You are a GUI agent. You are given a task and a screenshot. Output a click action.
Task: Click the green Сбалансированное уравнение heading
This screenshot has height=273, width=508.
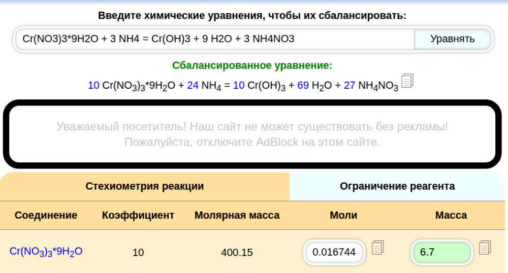pos(252,65)
